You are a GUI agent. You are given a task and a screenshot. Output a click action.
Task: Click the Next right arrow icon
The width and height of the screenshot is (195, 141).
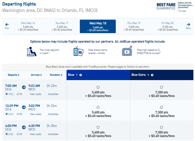pyautogui.click(x=188, y=25)
